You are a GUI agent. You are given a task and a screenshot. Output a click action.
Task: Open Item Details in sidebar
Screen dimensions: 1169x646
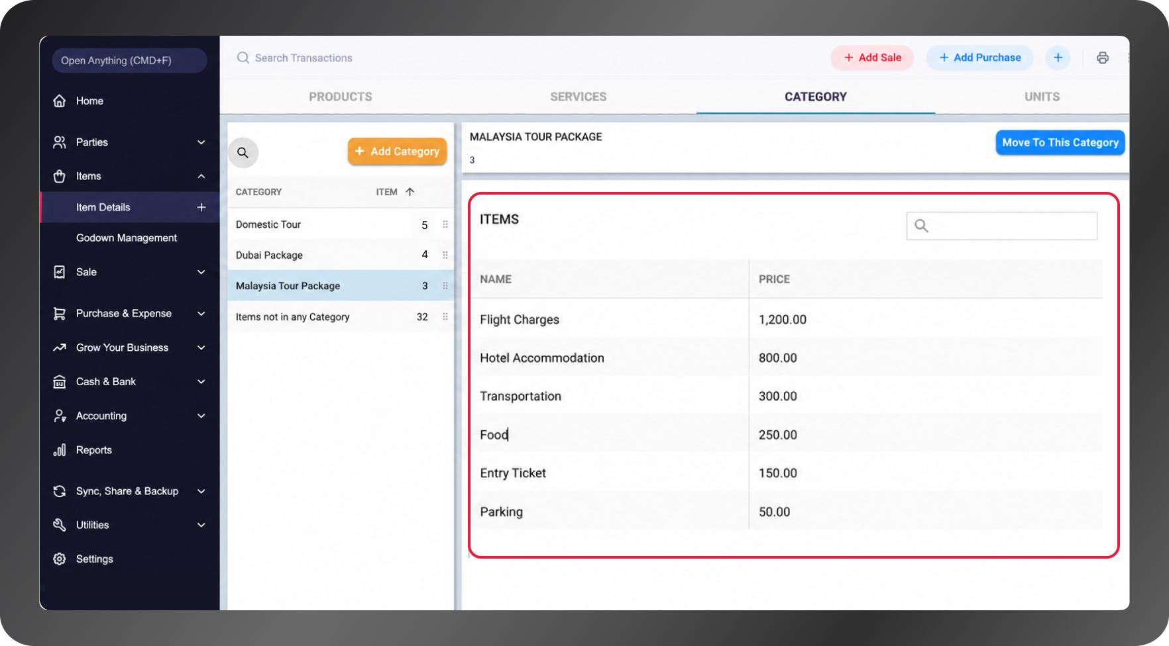coord(103,207)
